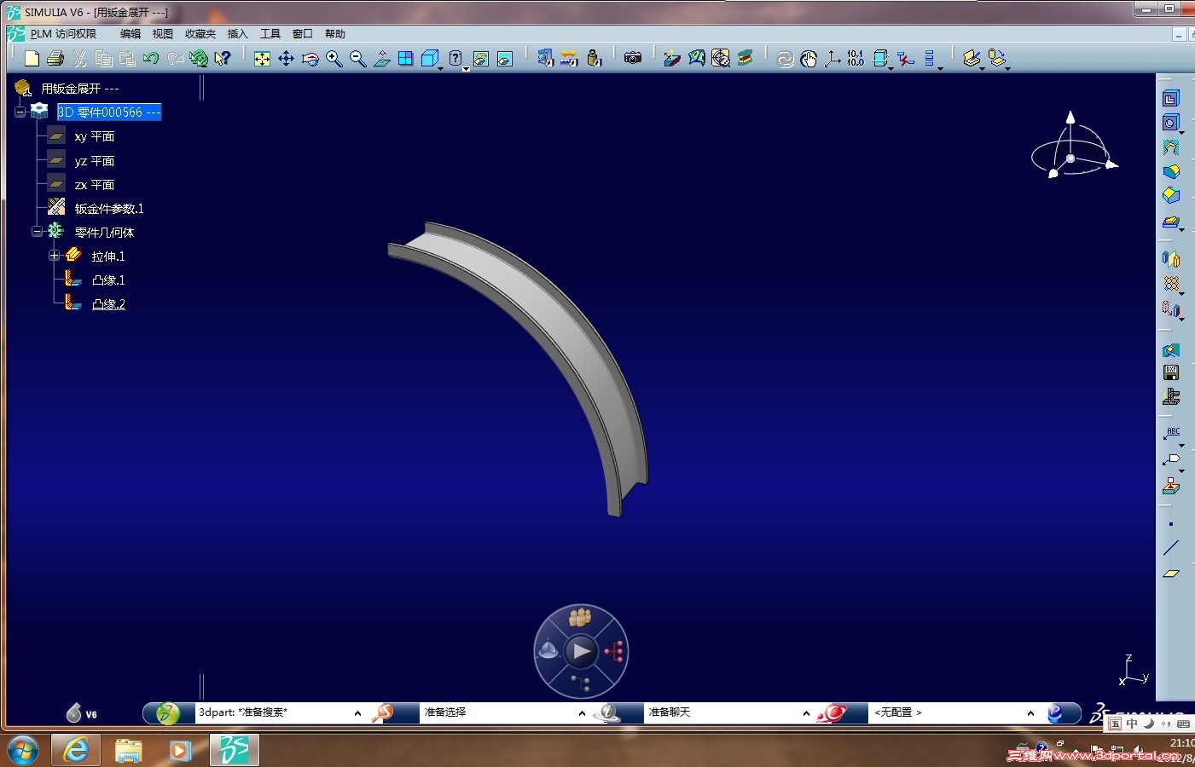This screenshot has width=1195, height=767.
Task: Click the 3dpart search input field
Action: coord(273,713)
